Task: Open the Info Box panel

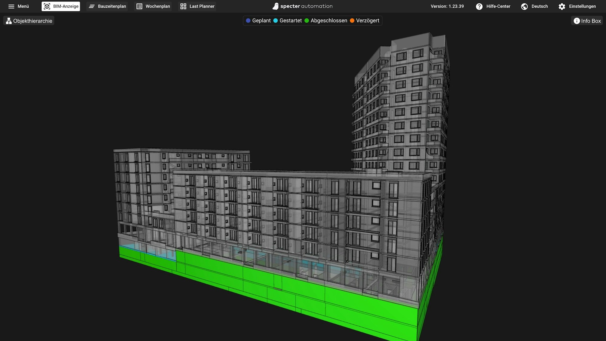Action: pos(587,21)
